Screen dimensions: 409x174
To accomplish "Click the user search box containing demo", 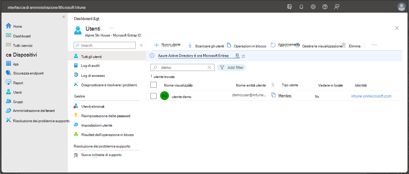I will coord(182,67).
